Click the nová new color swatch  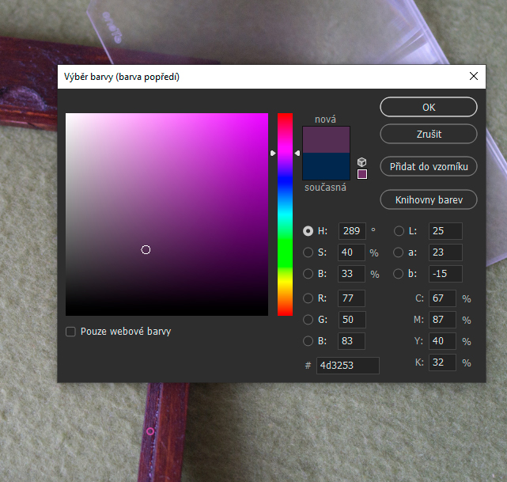click(x=326, y=139)
